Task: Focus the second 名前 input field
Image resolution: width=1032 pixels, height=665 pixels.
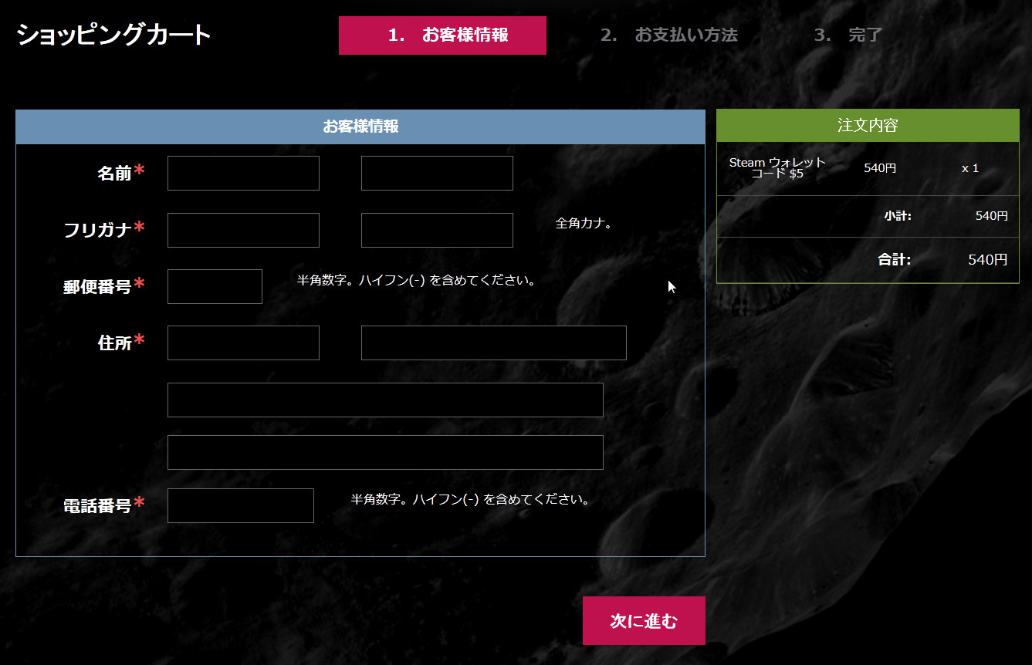Action: (437, 173)
